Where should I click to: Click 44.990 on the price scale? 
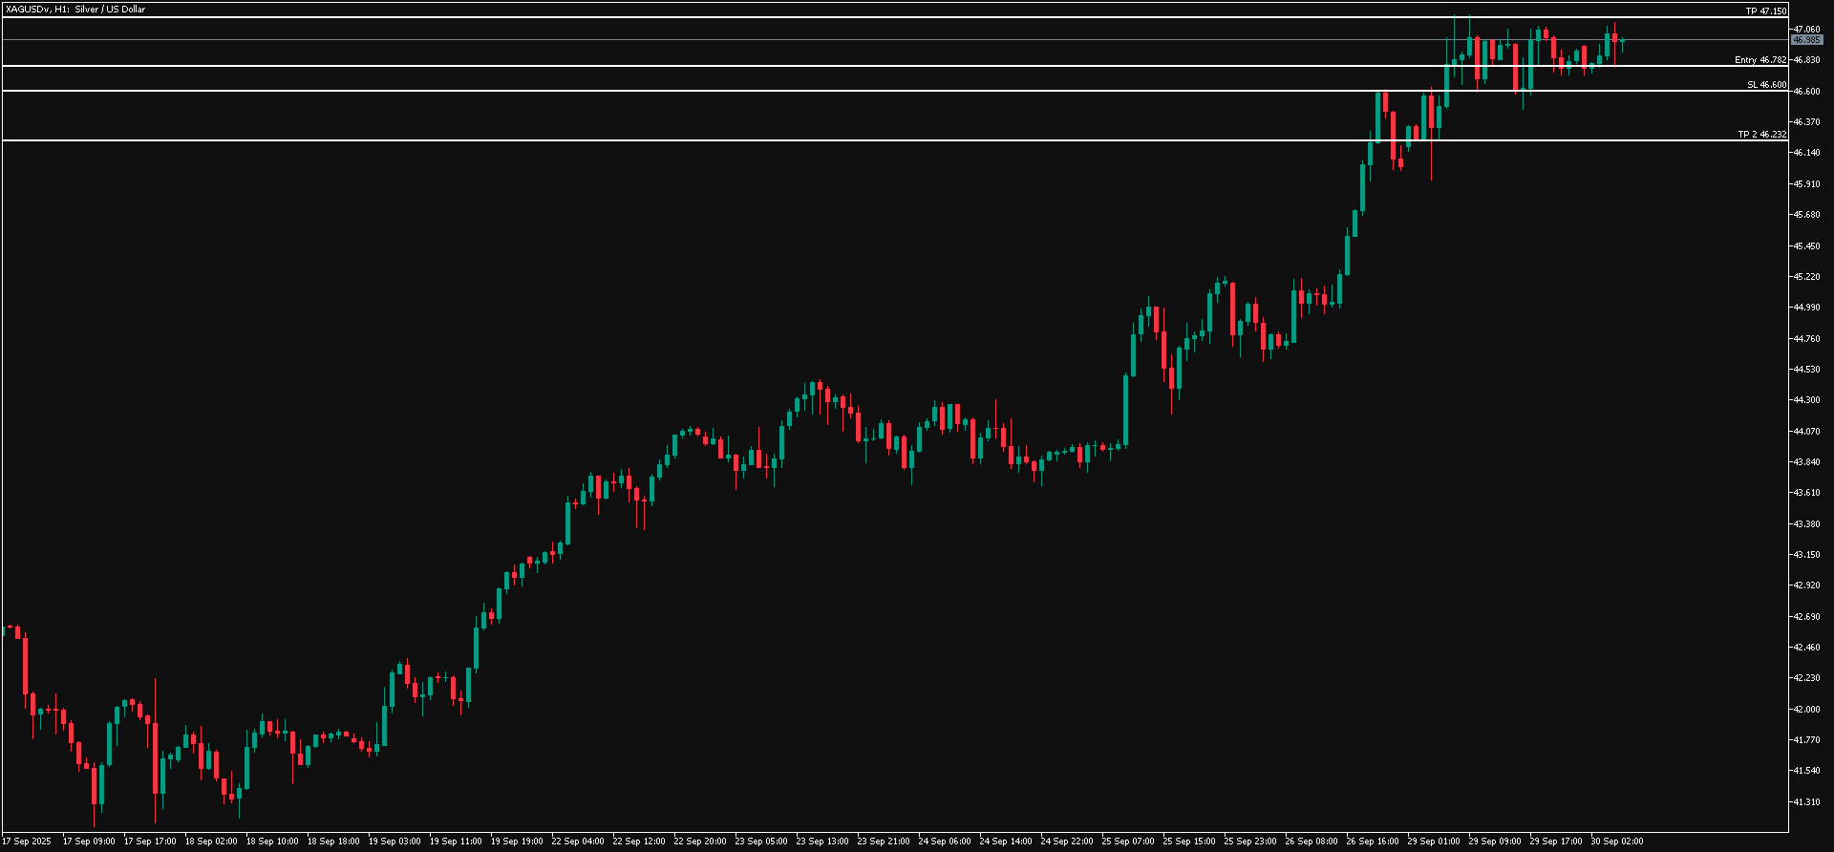coord(1806,308)
